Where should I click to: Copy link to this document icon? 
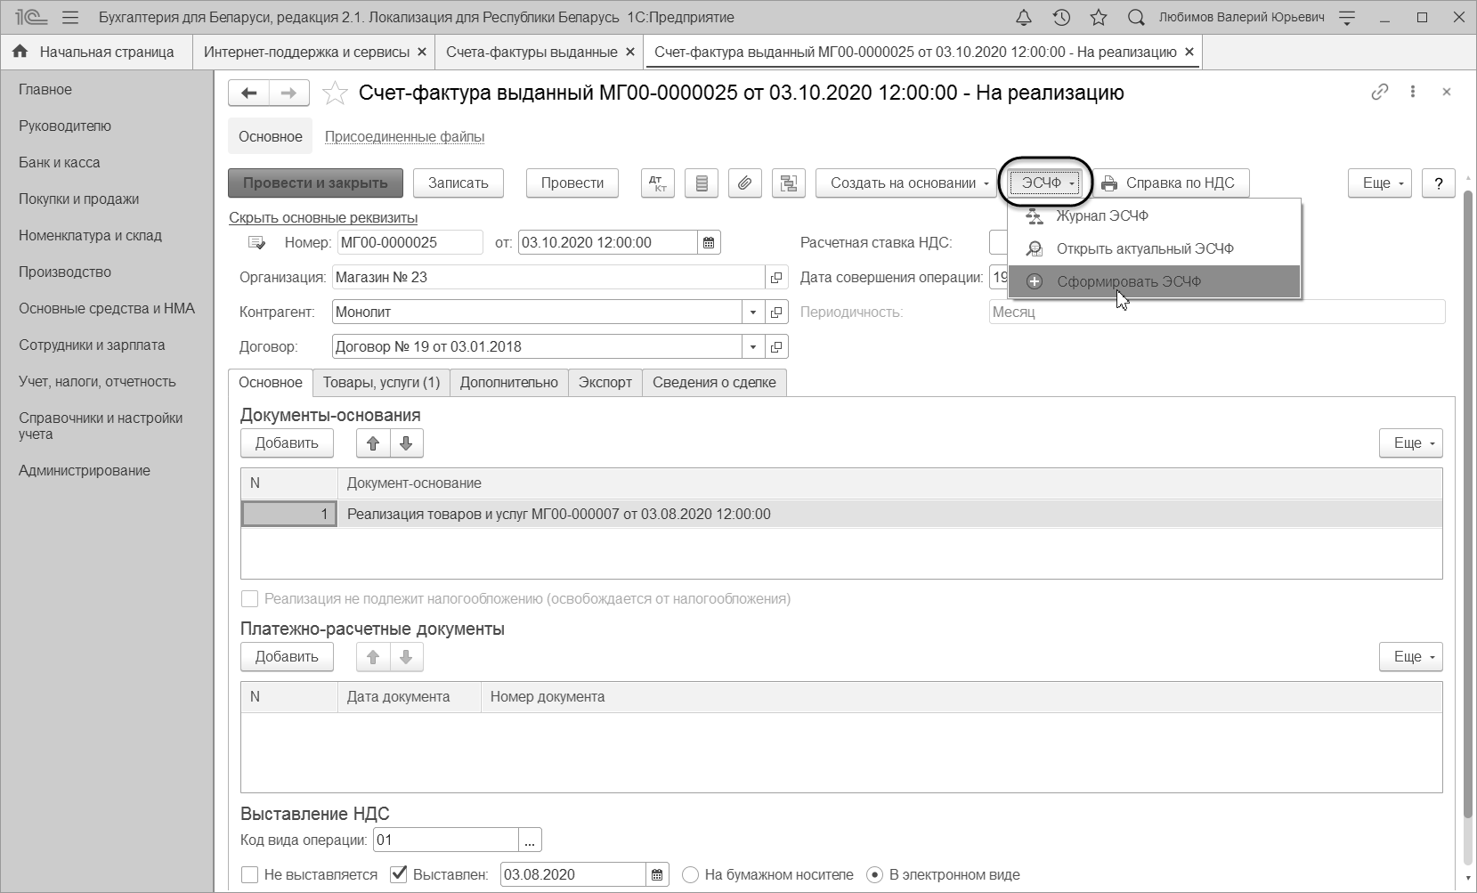click(1380, 92)
